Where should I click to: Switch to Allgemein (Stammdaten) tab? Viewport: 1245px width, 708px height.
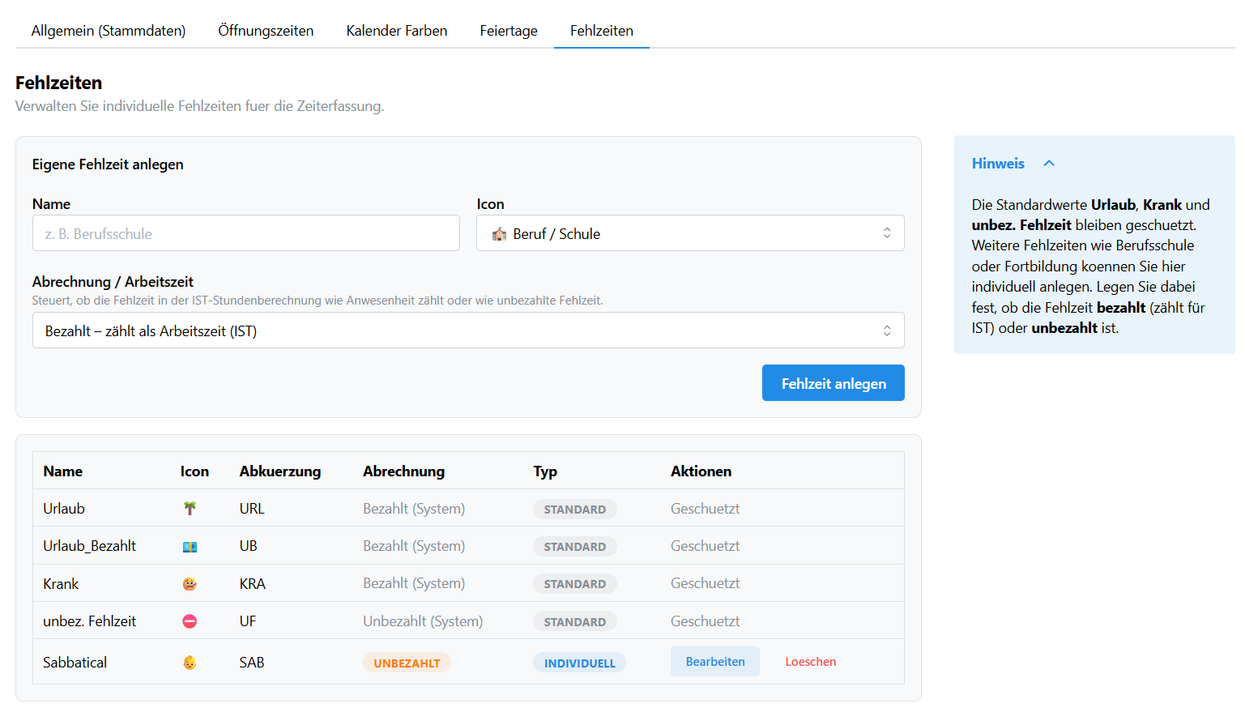(x=109, y=31)
